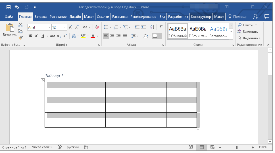Open the share user icon

[x=255, y=17]
